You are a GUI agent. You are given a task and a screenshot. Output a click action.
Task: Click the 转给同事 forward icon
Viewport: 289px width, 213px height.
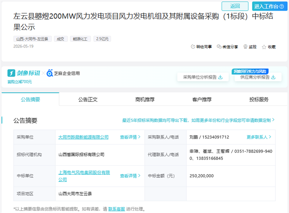point(193,47)
